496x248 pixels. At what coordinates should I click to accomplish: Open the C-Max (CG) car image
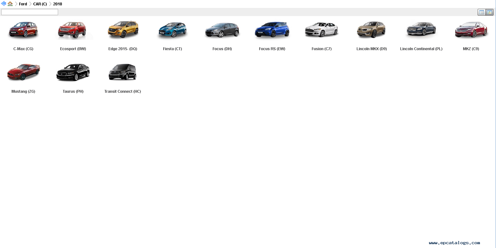pyautogui.click(x=23, y=30)
